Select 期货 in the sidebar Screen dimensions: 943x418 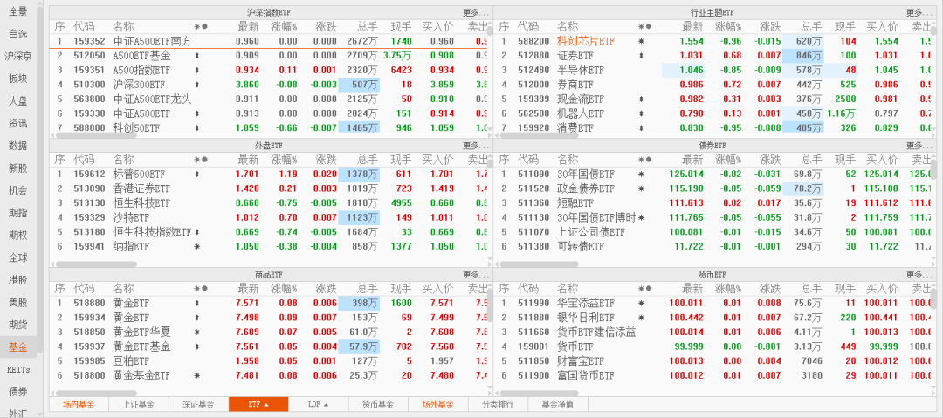18,325
